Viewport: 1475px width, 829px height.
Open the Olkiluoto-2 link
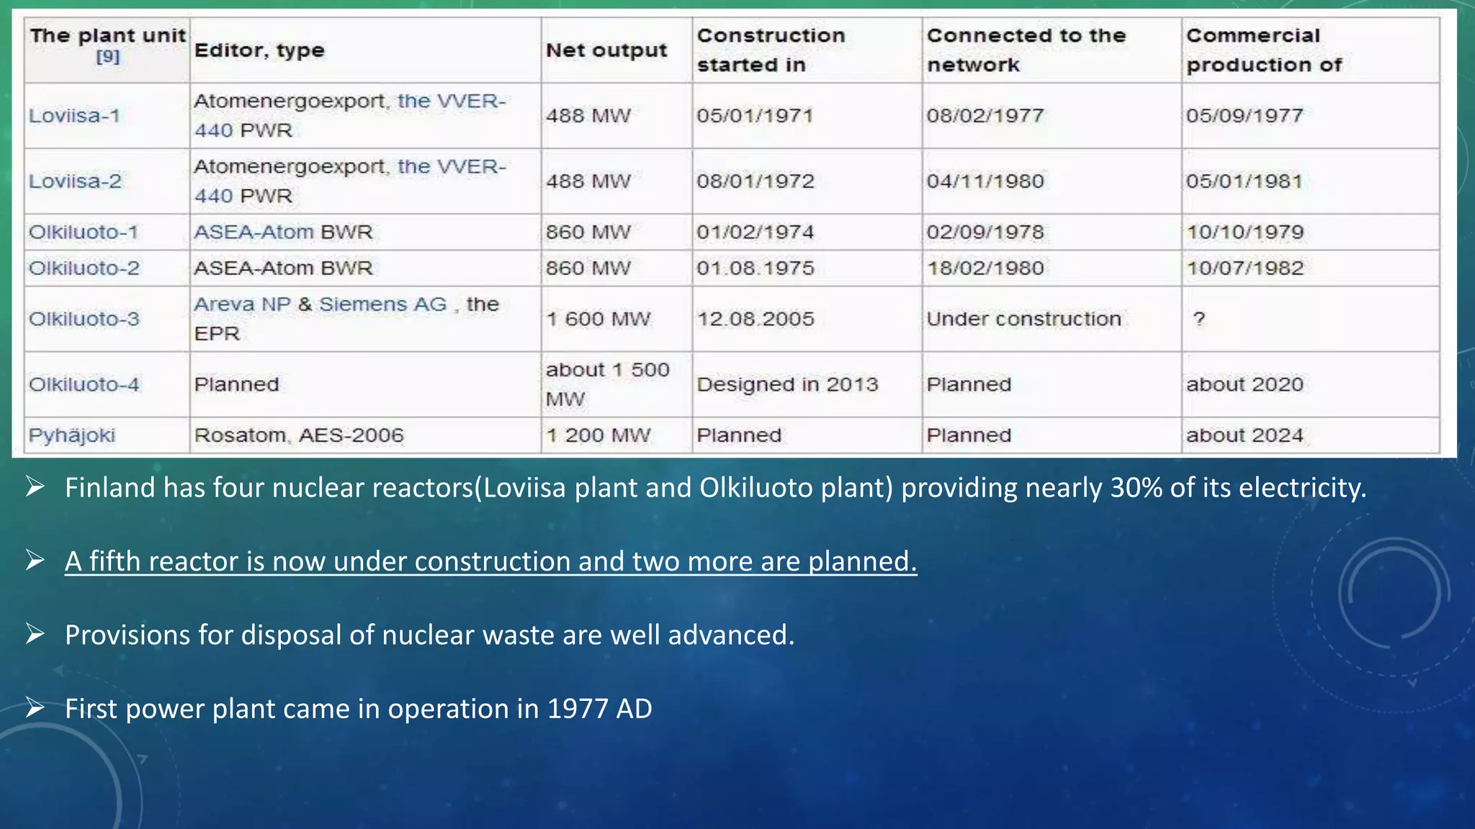click(x=84, y=268)
